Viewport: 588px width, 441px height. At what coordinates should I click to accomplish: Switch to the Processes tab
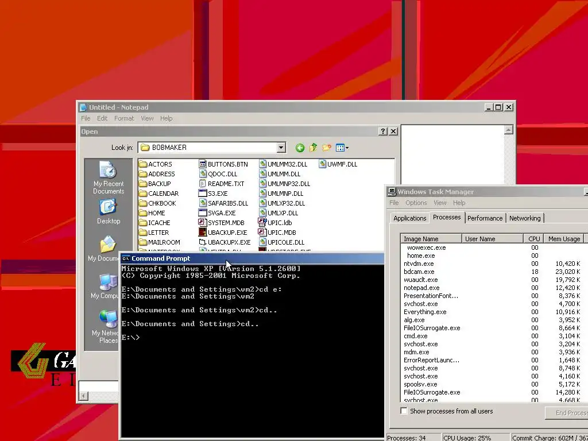click(447, 217)
